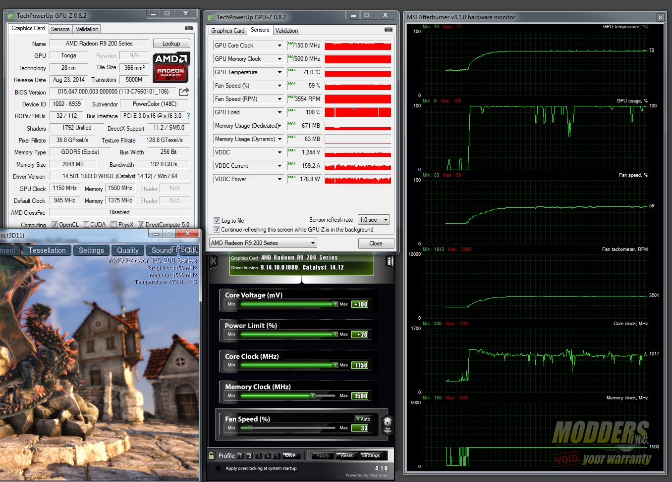Open the GPU Temperature sensor dropdown

pyautogui.click(x=280, y=72)
